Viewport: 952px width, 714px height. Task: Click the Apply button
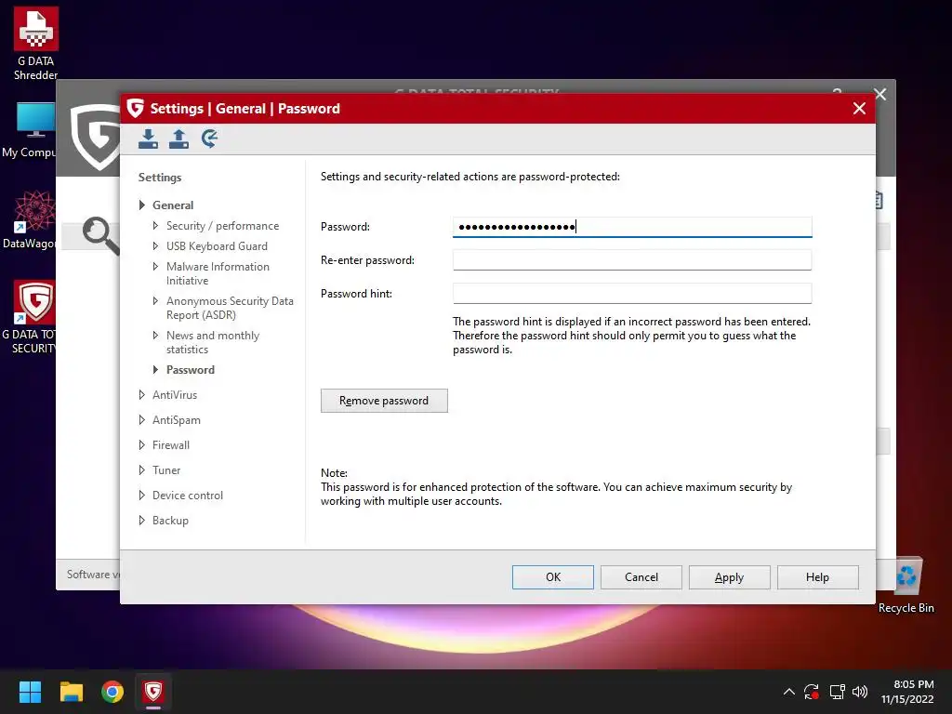tap(729, 577)
